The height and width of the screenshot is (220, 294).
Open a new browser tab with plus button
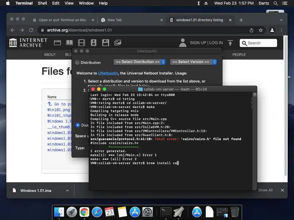click(x=241, y=20)
